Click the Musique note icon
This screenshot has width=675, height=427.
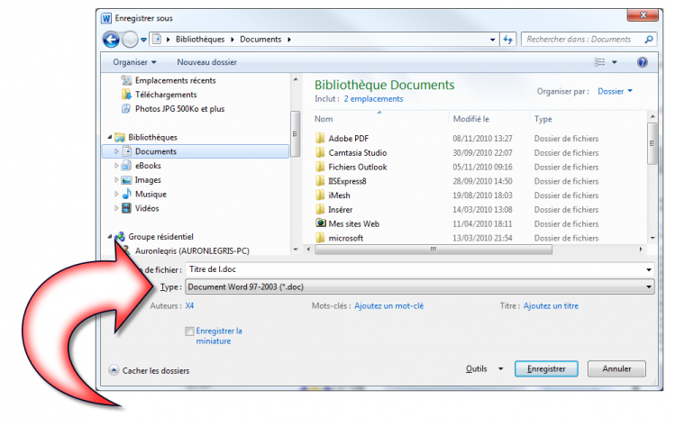(126, 194)
